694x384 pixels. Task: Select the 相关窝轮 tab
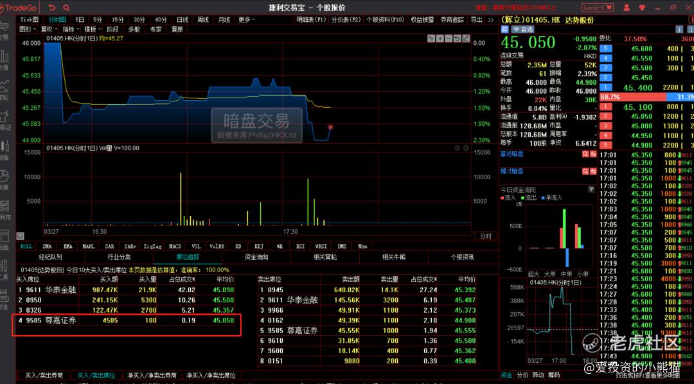[325, 257]
